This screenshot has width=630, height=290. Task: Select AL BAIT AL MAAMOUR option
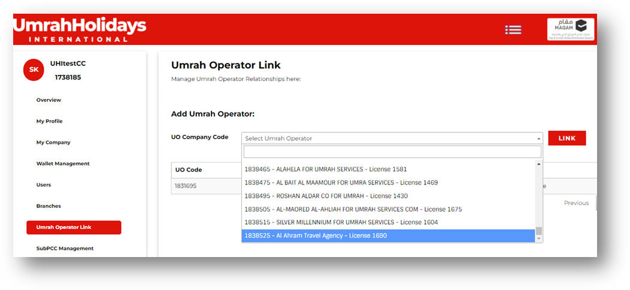click(x=389, y=183)
